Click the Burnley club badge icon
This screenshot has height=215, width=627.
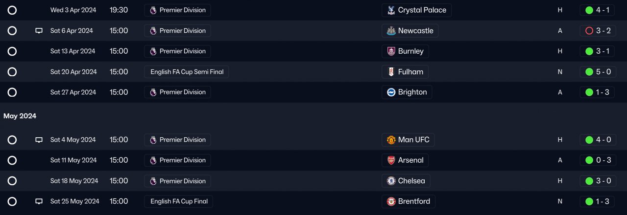[x=391, y=51]
